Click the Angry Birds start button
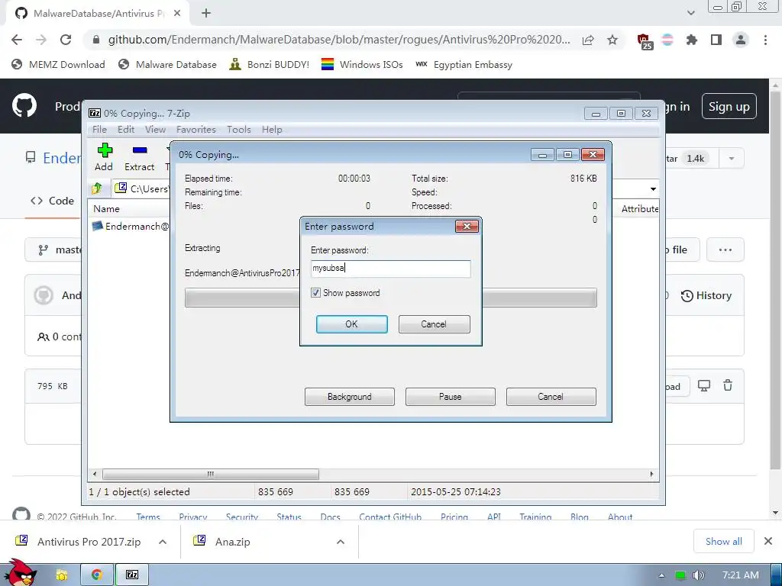Viewport: 782px width, 586px height. (21, 572)
